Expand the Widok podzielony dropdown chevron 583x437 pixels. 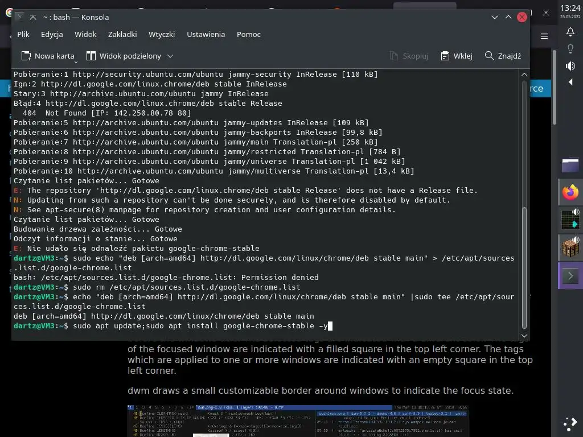(x=170, y=56)
